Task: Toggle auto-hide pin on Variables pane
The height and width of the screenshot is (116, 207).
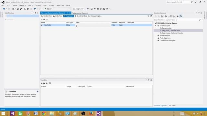Action: click(149, 80)
